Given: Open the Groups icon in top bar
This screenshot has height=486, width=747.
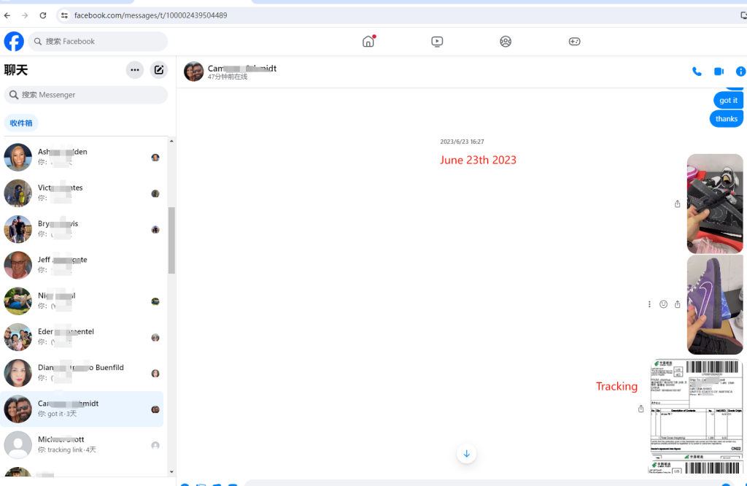Looking at the screenshot, I should (506, 42).
